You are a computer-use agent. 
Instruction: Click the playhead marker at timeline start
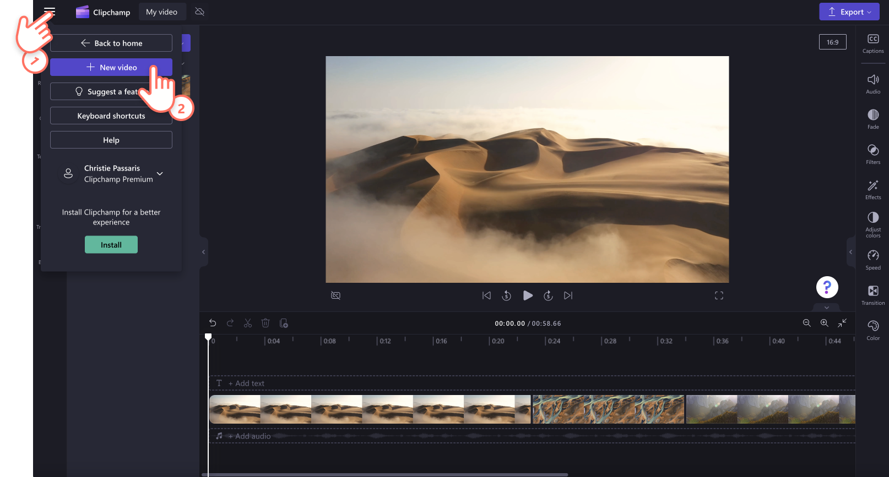(x=208, y=337)
